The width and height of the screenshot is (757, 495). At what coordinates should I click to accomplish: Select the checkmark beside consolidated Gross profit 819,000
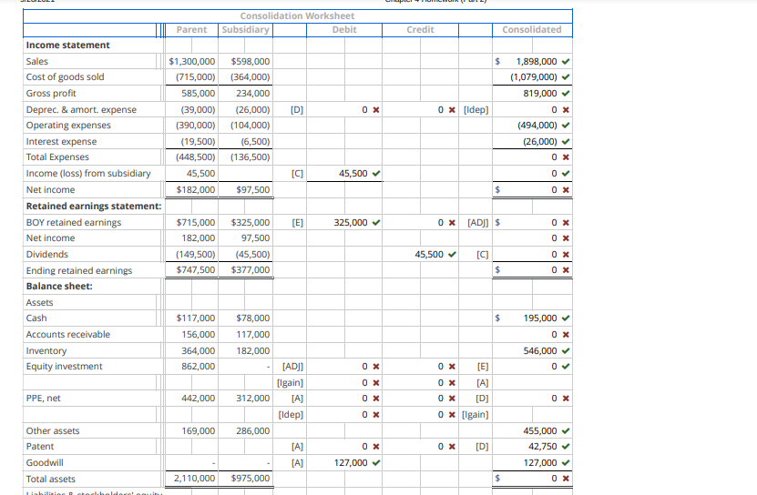point(566,93)
